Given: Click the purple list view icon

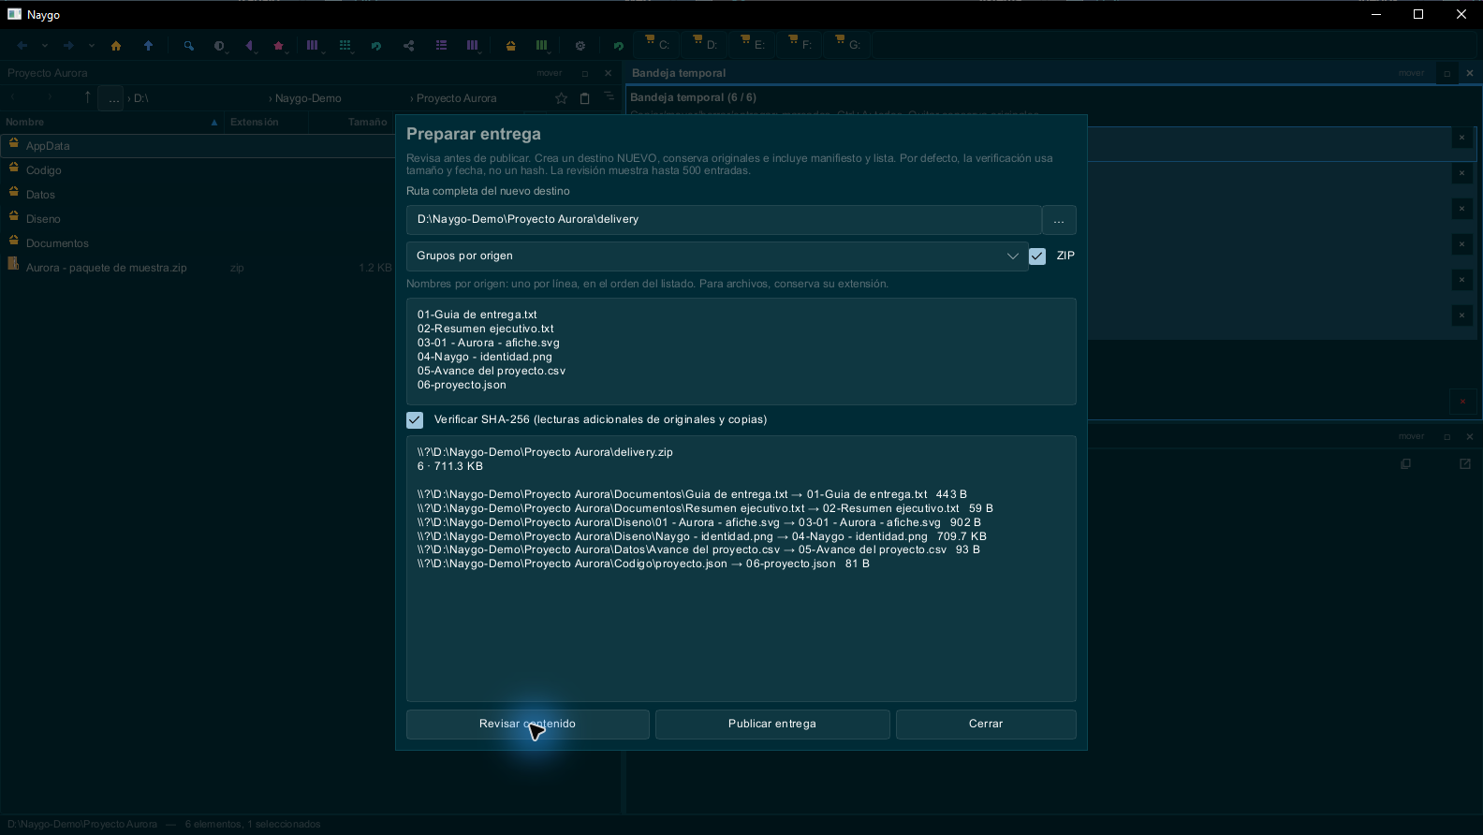Looking at the screenshot, I should 441,45.
